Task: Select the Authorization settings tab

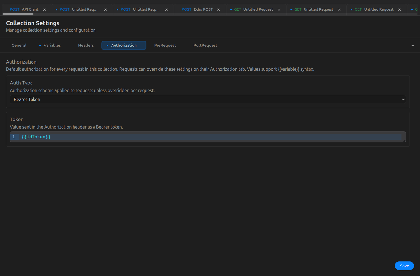Action: (x=124, y=45)
